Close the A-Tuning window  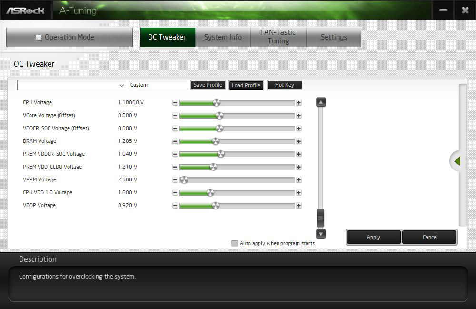[x=465, y=10]
